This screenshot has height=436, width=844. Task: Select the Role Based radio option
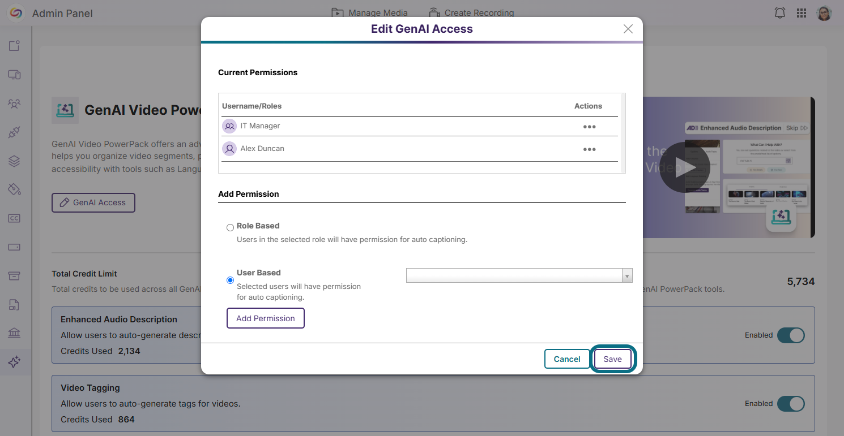click(x=230, y=228)
